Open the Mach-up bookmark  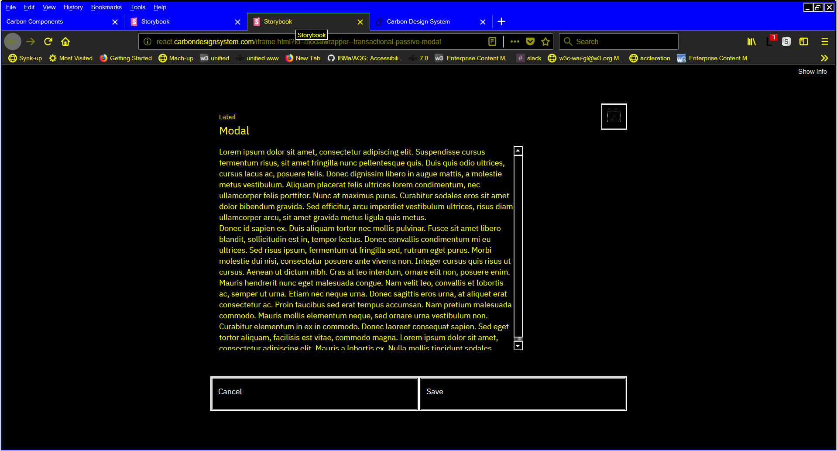pos(176,58)
